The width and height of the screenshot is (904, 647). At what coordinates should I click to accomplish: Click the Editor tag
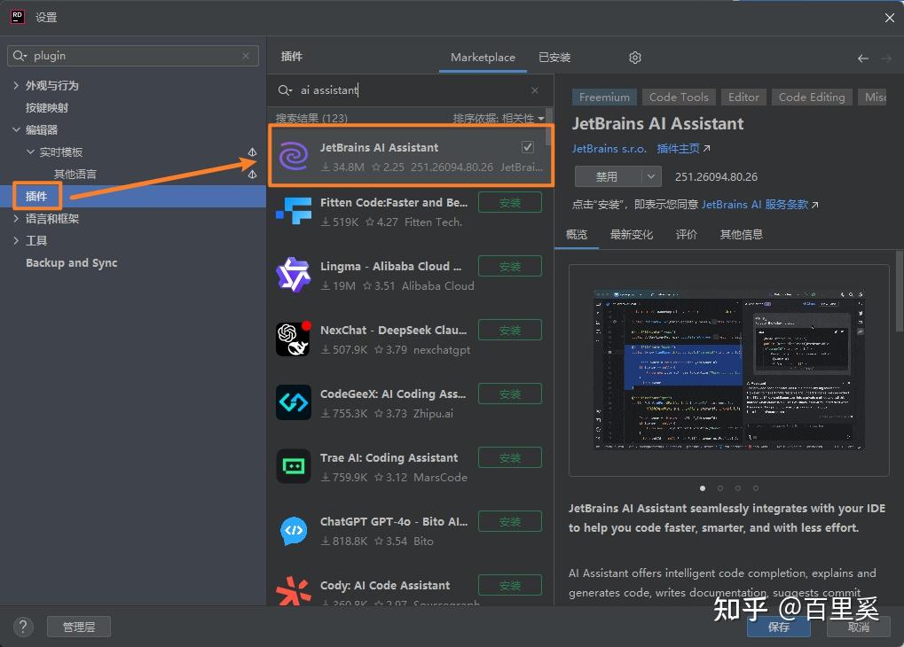coord(743,97)
